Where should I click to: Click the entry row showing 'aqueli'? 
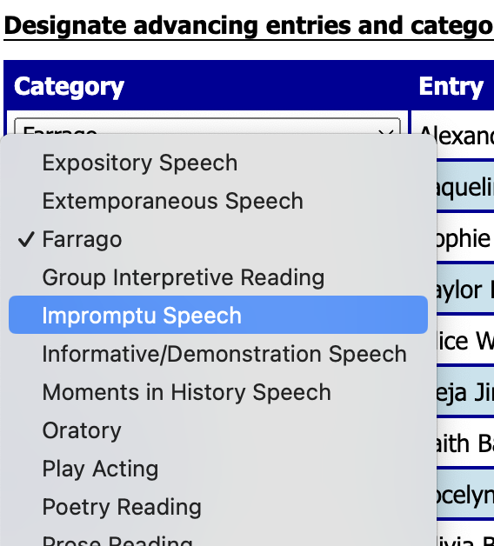point(465,186)
